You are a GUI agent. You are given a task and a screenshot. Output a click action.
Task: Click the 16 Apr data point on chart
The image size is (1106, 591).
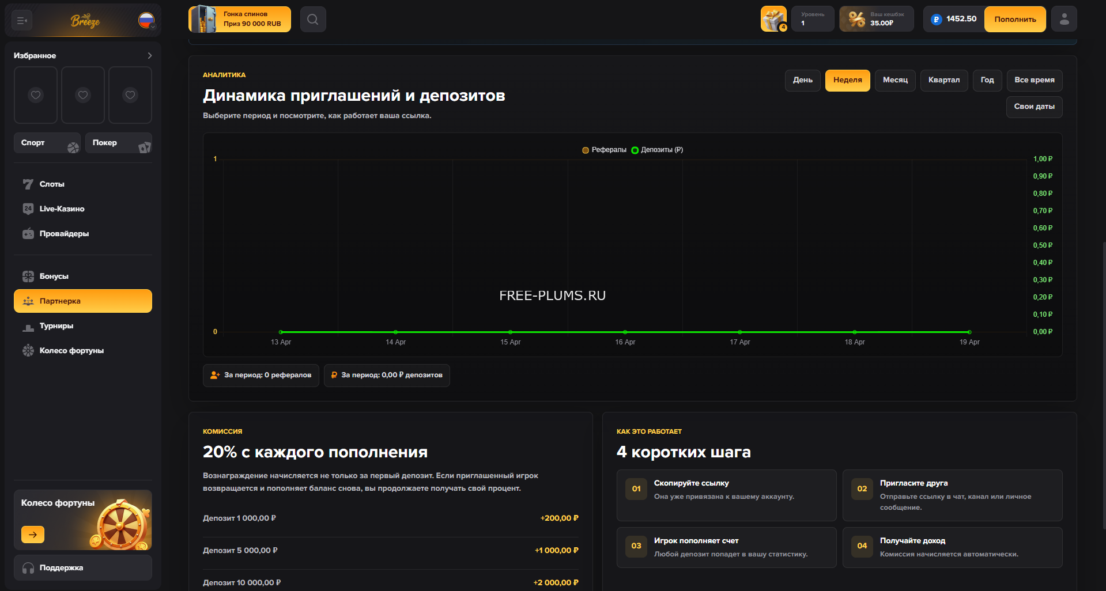(x=625, y=332)
